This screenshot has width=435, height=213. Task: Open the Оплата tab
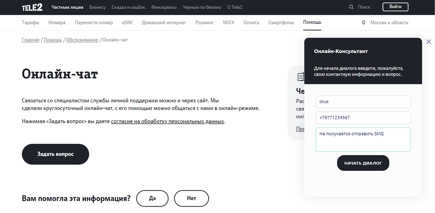click(251, 22)
